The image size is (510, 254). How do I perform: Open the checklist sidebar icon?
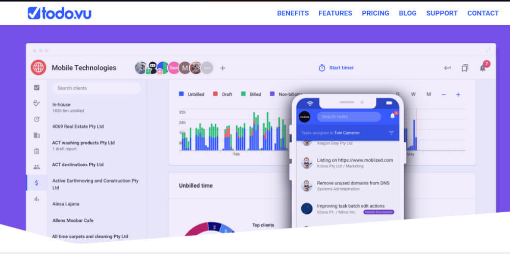pos(37,104)
